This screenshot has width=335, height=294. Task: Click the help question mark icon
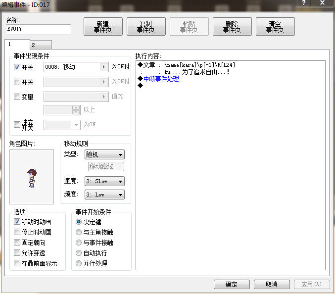click(304, 3)
